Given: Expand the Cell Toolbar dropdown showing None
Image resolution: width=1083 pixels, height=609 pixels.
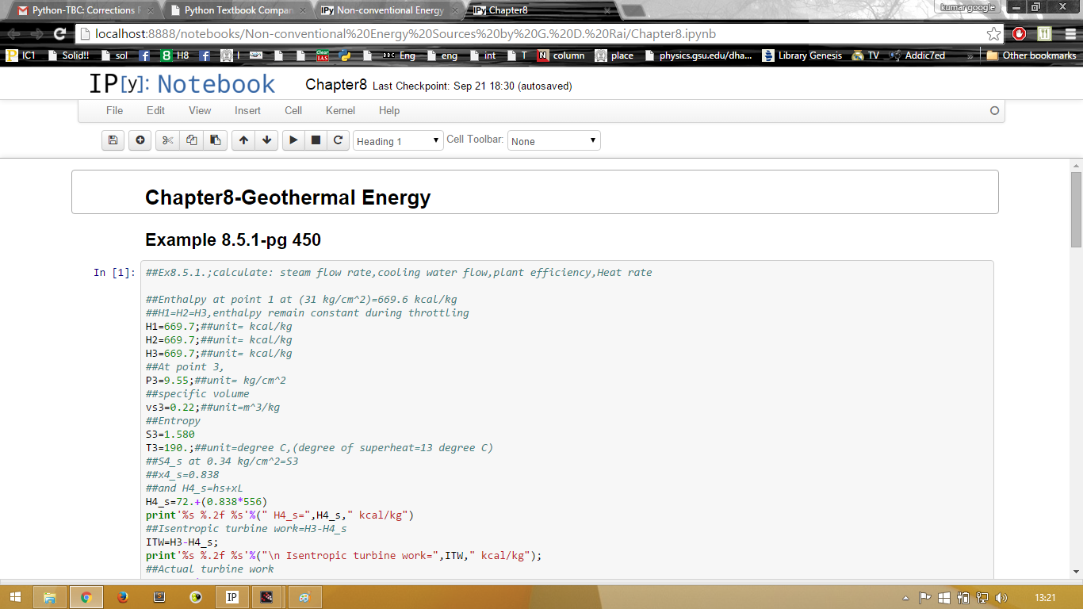Looking at the screenshot, I should [x=553, y=141].
